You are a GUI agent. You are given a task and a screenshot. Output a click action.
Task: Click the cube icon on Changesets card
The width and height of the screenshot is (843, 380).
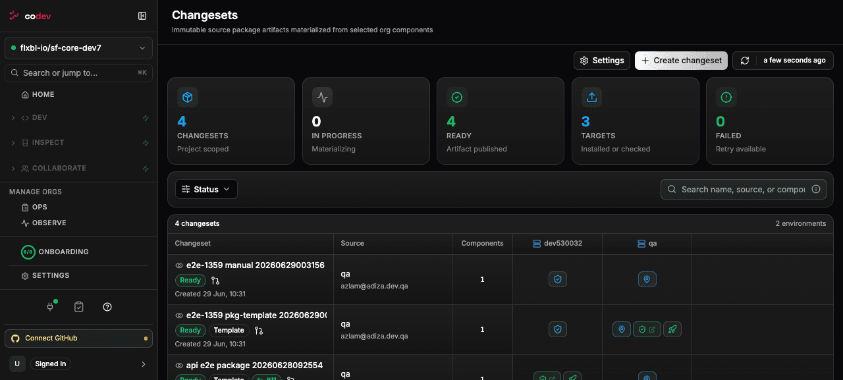tap(188, 97)
